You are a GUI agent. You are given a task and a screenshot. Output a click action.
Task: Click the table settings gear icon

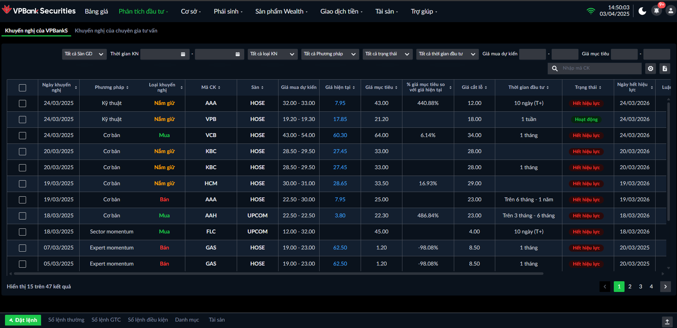click(651, 69)
